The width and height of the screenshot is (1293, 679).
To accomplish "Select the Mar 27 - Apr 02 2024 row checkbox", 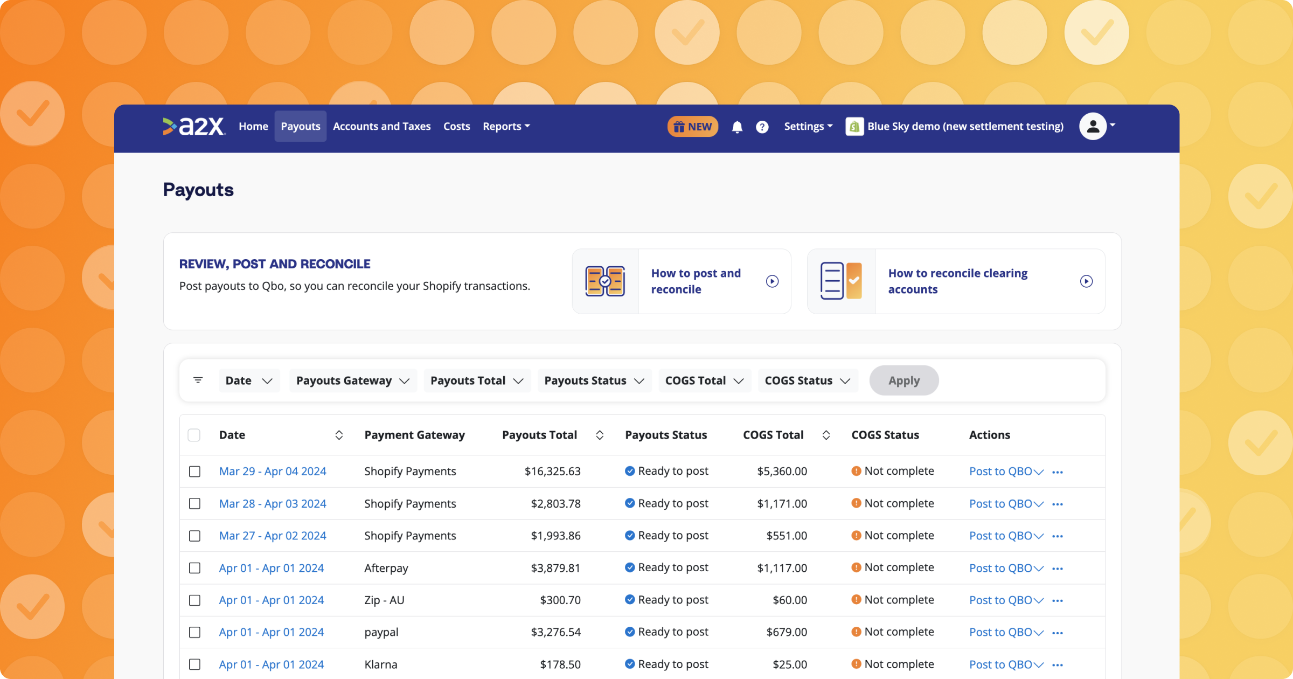I will [194, 536].
